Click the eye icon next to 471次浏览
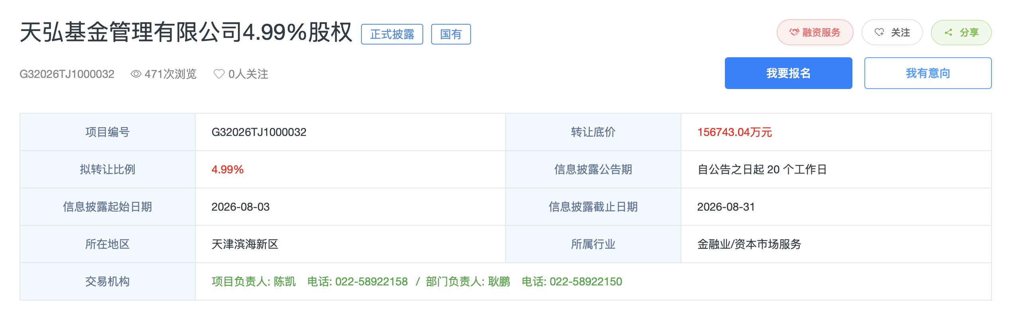Image resolution: width=1013 pixels, height=318 pixels. click(x=136, y=74)
